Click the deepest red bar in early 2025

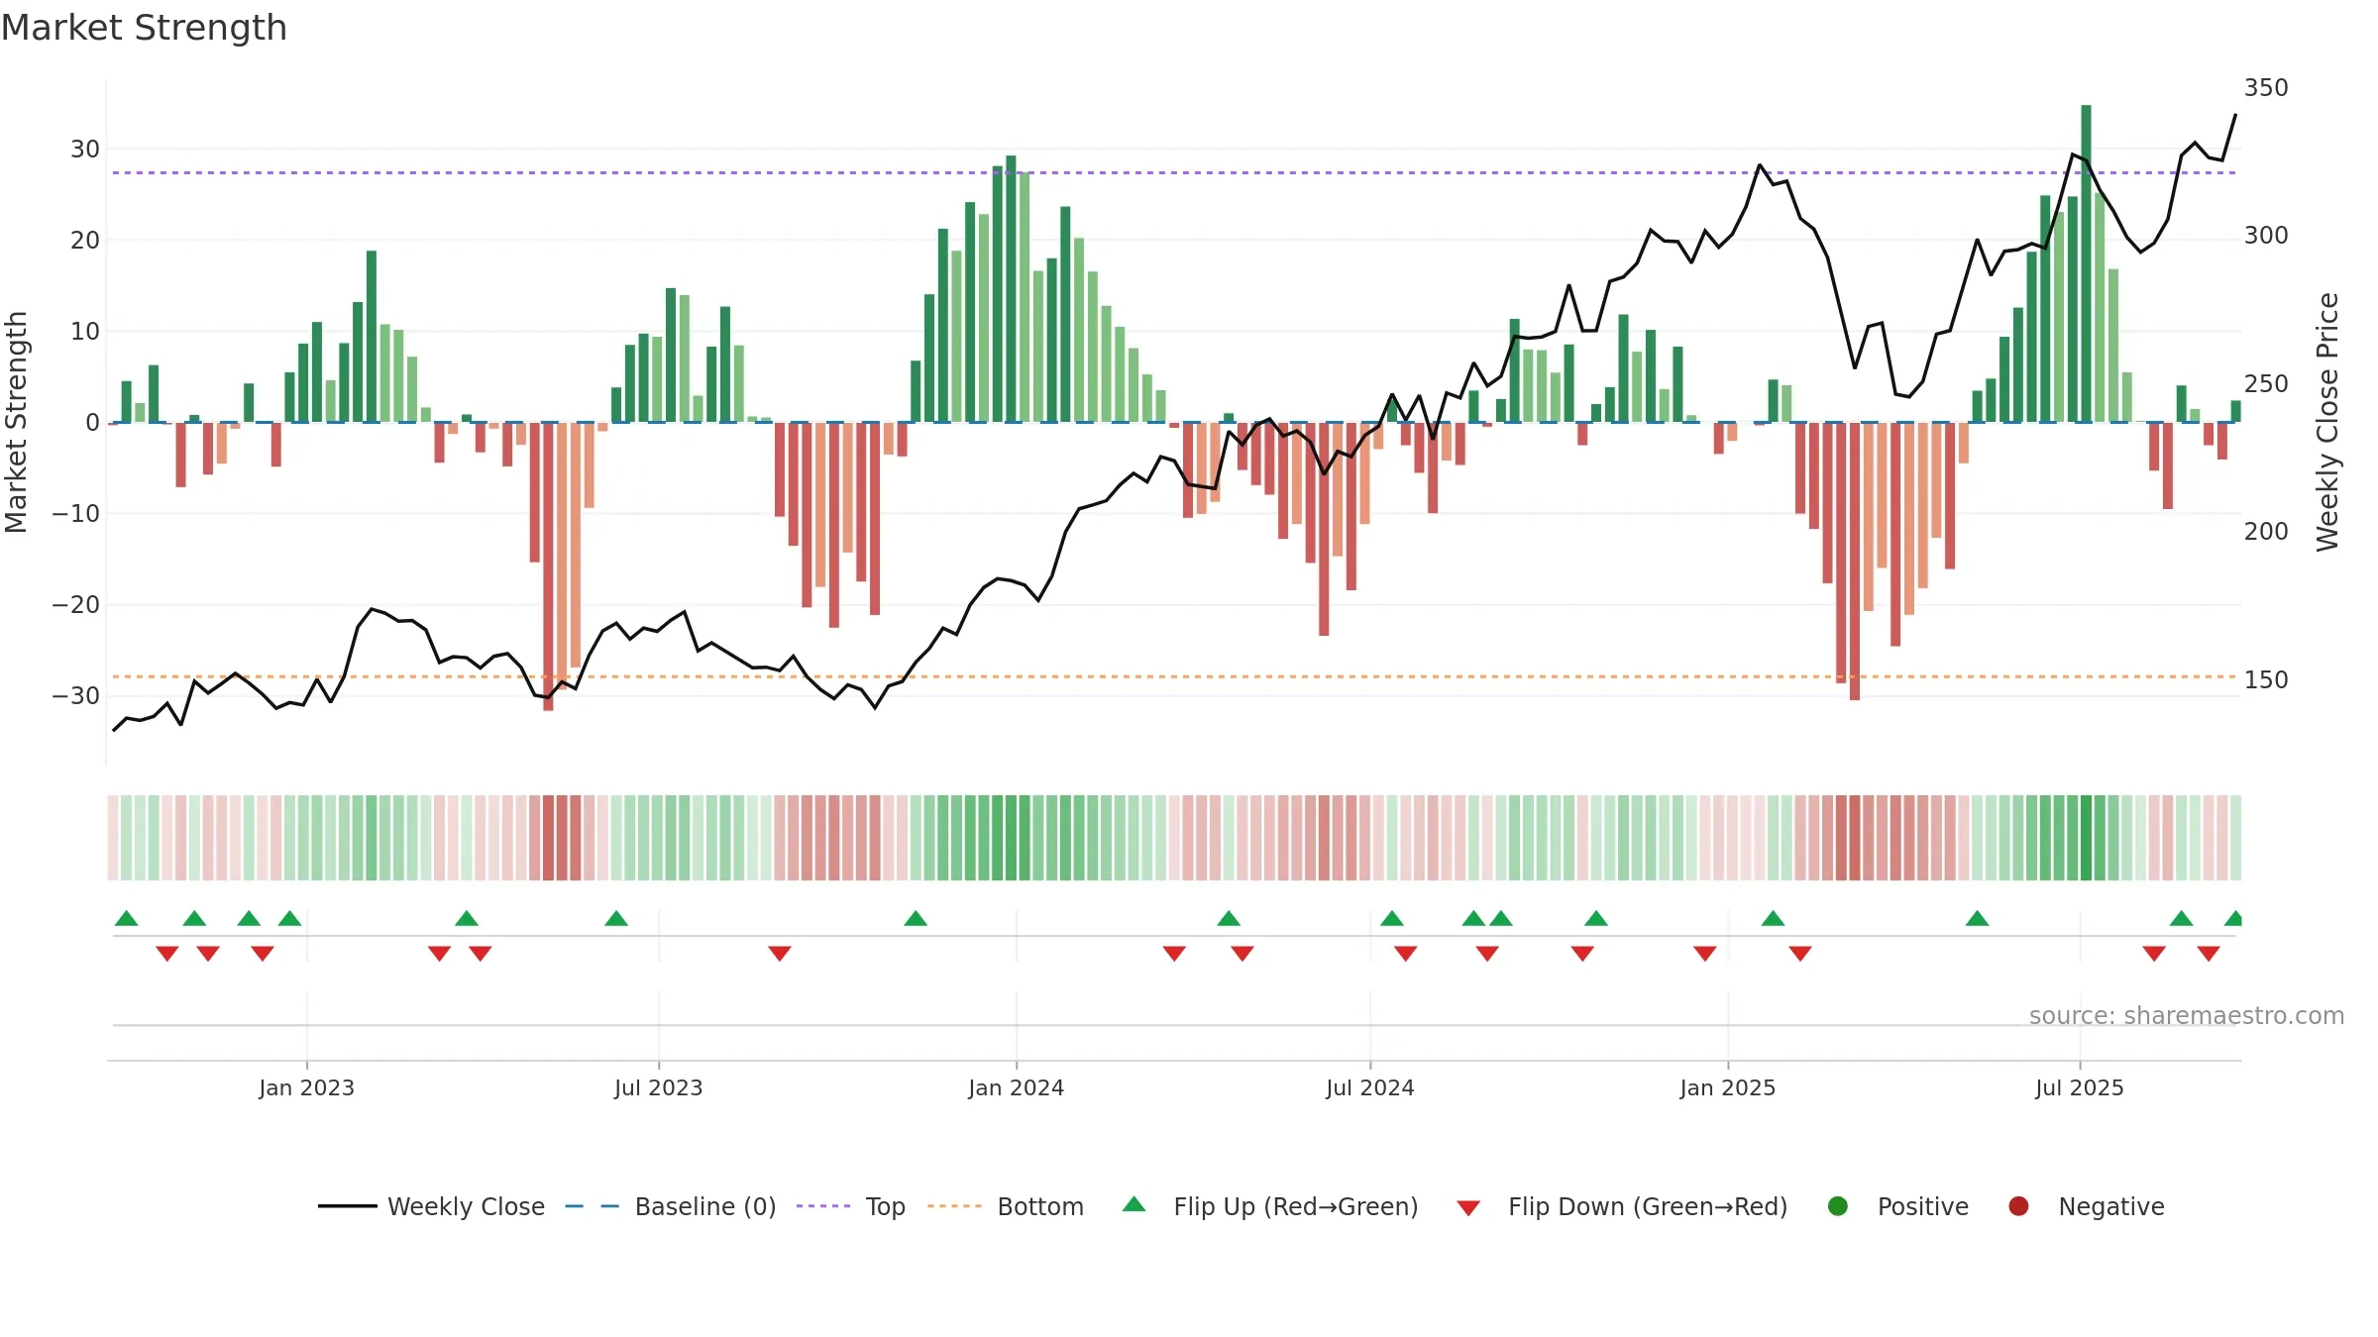(x=1855, y=562)
